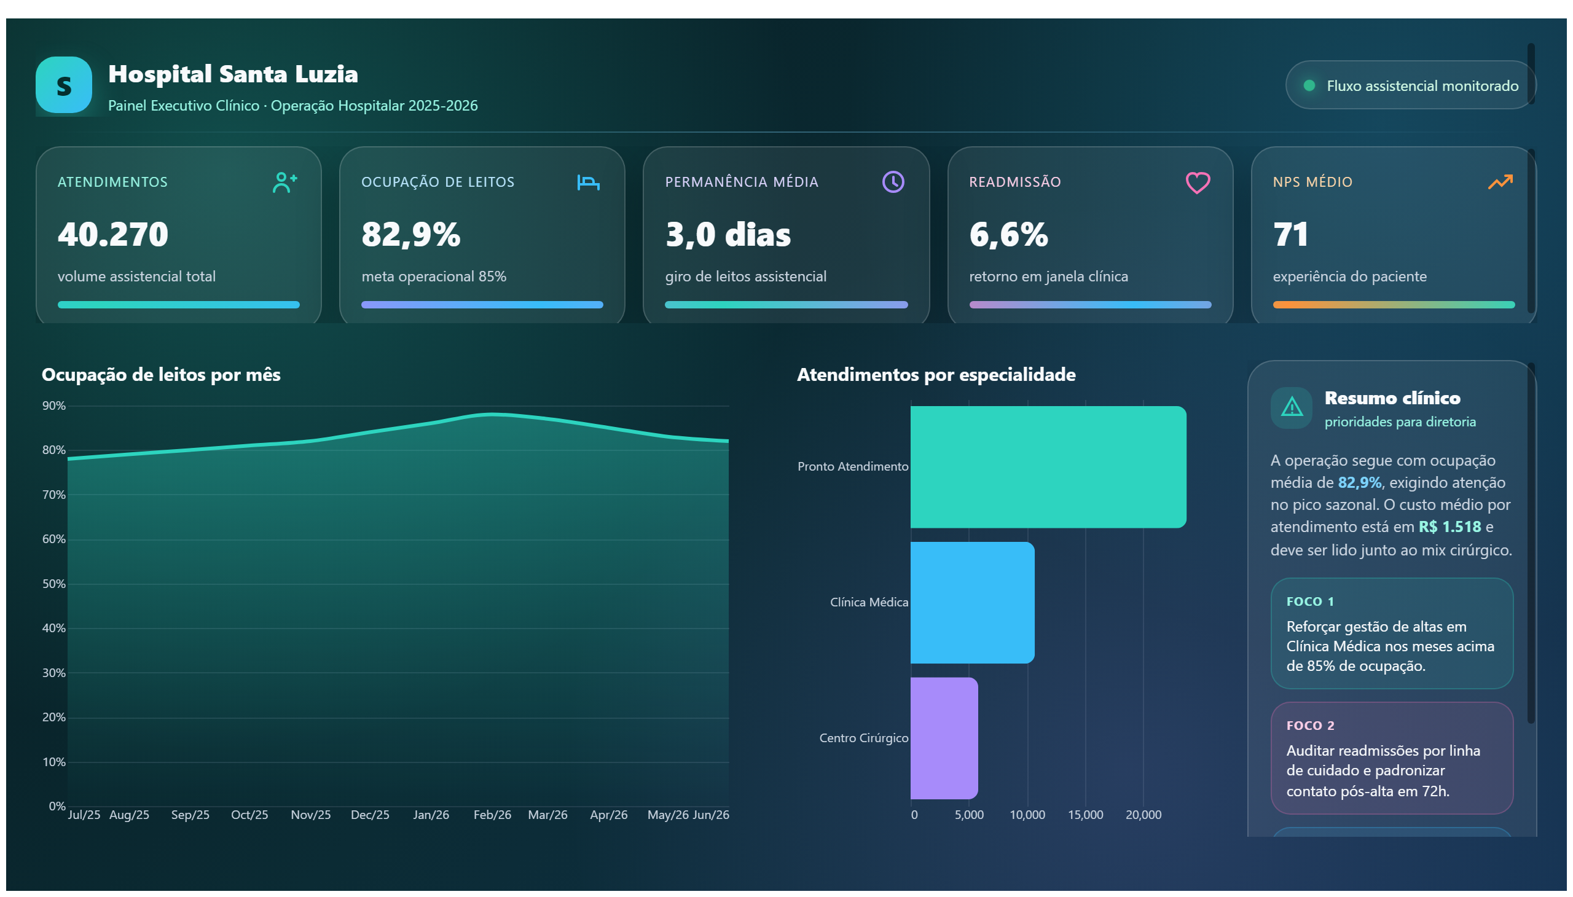Click the Pronto Atendimento bar
The height and width of the screenshot is (897, 1573).
click(1048, 466)
